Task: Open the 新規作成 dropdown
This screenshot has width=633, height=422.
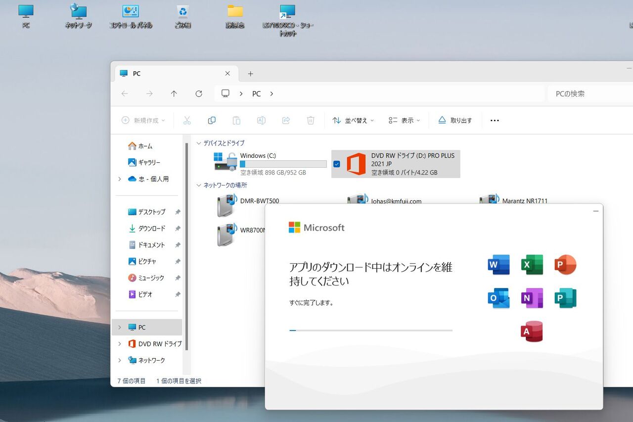Action: click(x=143, y=120)
